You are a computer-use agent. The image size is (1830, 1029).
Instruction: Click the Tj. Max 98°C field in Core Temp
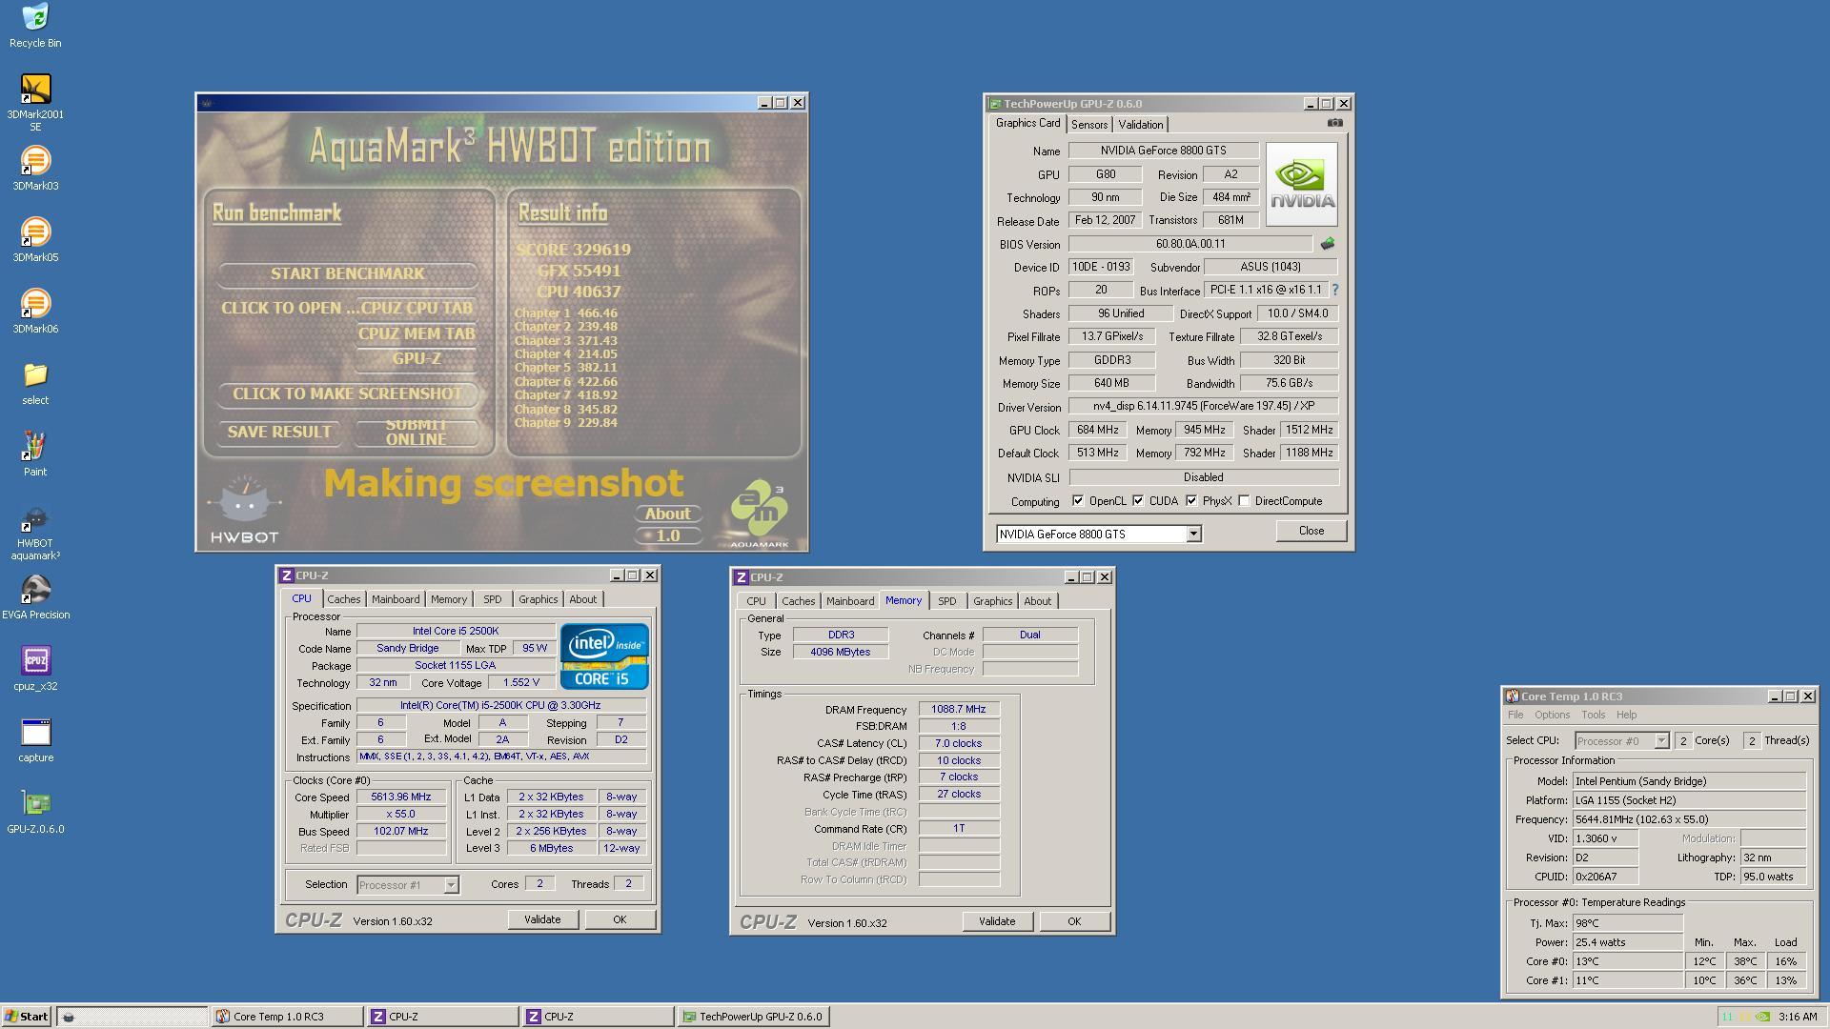point(1628,923)
